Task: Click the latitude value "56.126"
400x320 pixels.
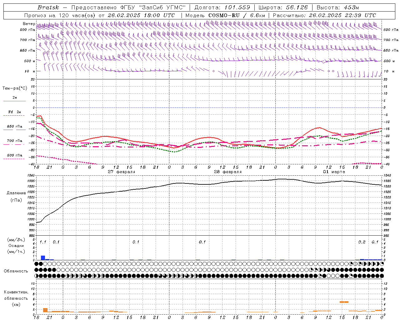Action: click(297, 7)
